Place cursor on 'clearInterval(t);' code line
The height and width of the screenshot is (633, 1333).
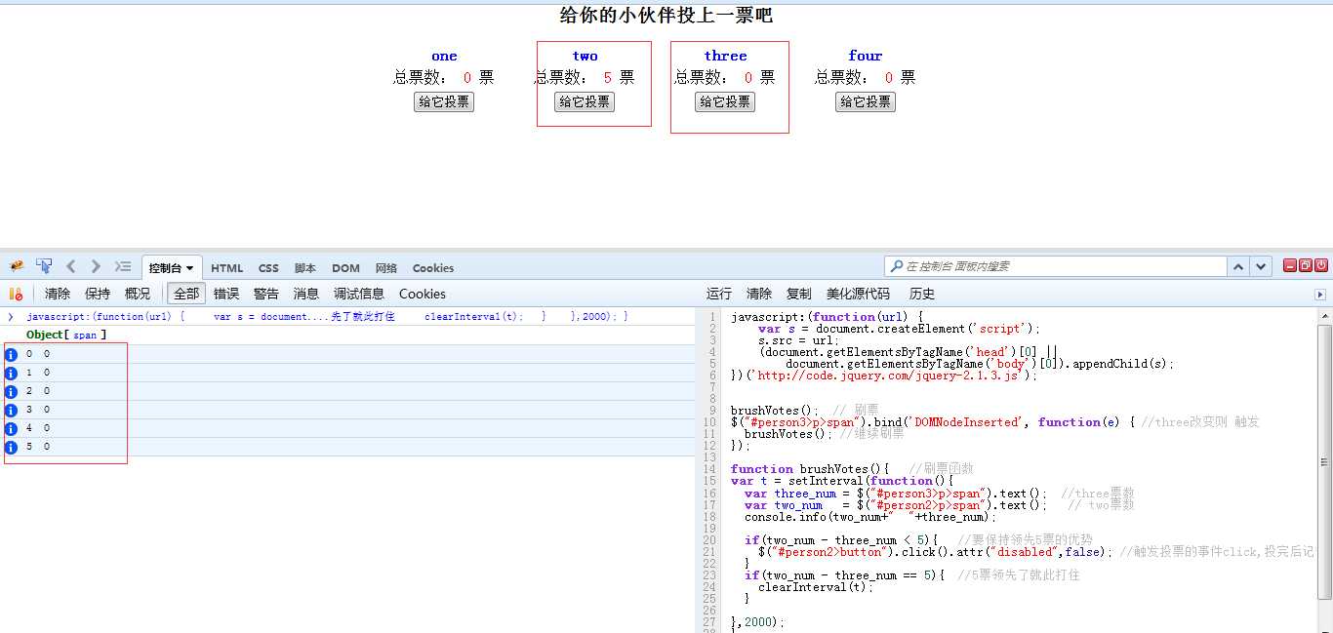816,587
